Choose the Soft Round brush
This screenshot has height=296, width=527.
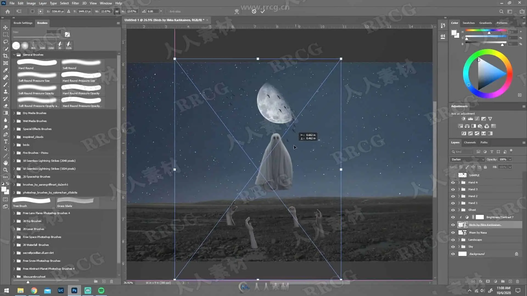point(82,65)
